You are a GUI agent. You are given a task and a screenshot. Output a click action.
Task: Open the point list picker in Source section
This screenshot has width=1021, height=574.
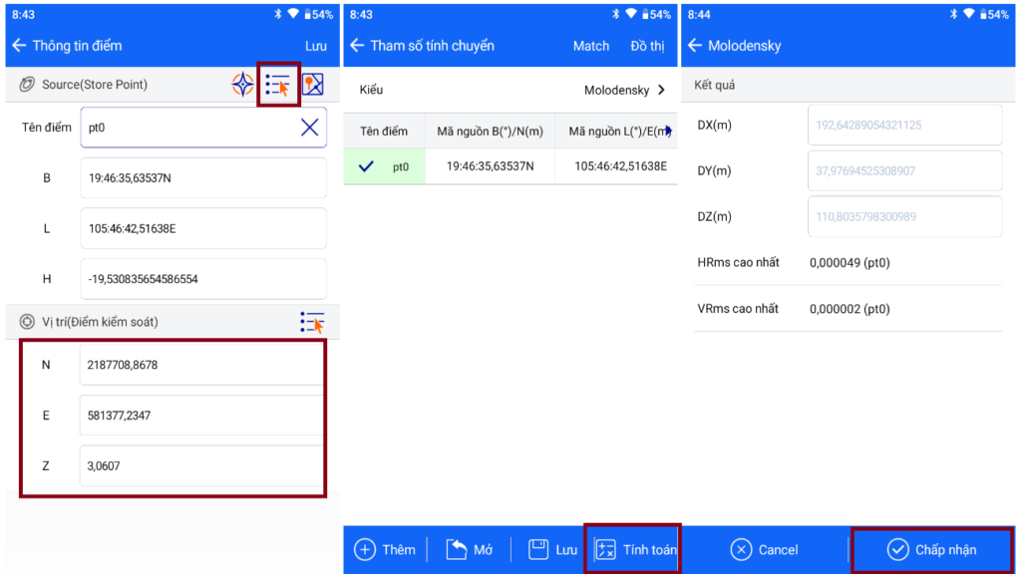[277, 84]
